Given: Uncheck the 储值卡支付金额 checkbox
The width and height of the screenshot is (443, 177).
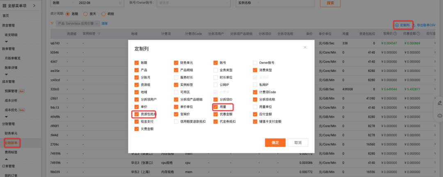Looking at the screenshot, I should 255,121.
